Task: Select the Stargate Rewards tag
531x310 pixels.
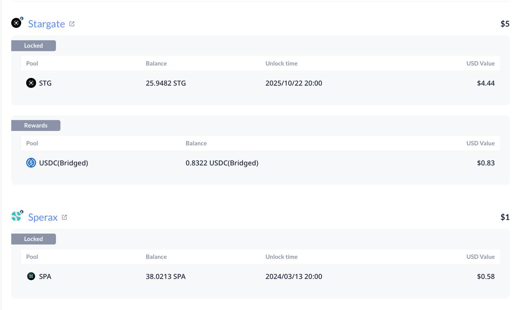Action: click(36, 125)
